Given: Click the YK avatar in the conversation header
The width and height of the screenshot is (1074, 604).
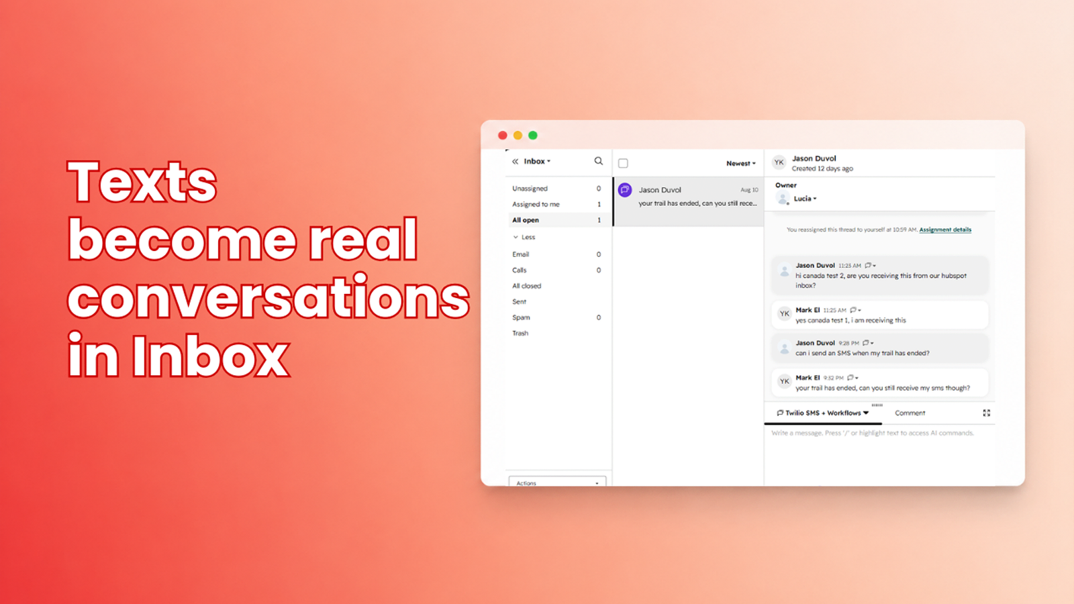Looking at the screenshot, I should point(779,162).
